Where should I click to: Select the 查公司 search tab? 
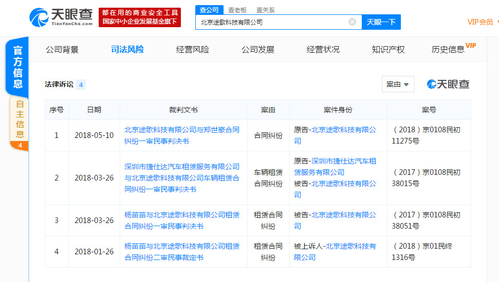pos(209,10)
